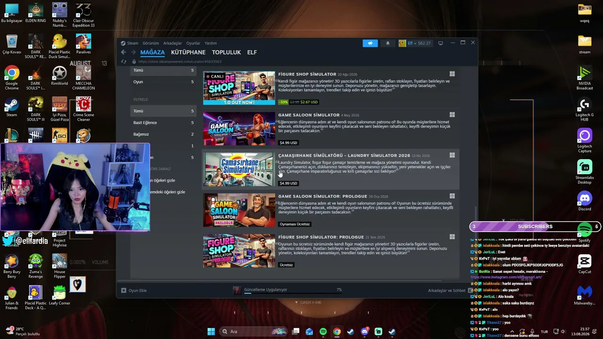Open the Malwarebytes desktop shortcut
Screen dimensions: 603x339
(585, 296)
